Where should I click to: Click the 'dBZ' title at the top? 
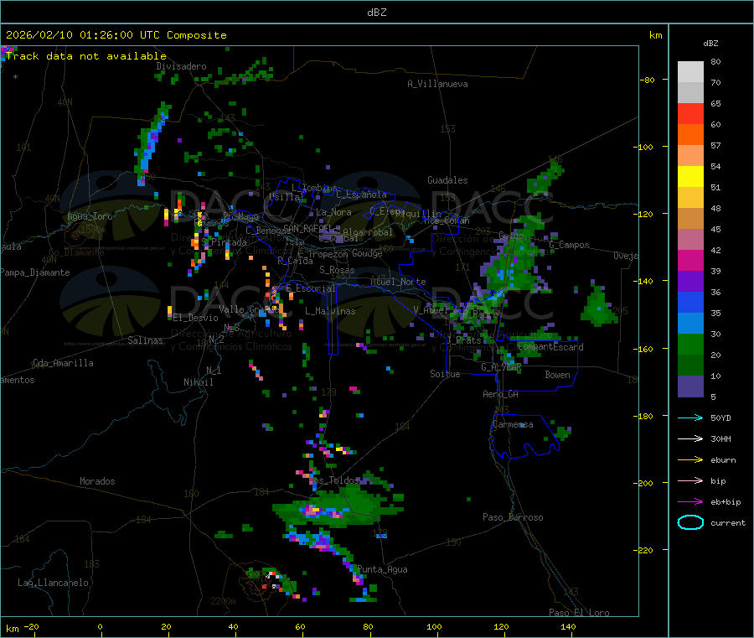376,13
